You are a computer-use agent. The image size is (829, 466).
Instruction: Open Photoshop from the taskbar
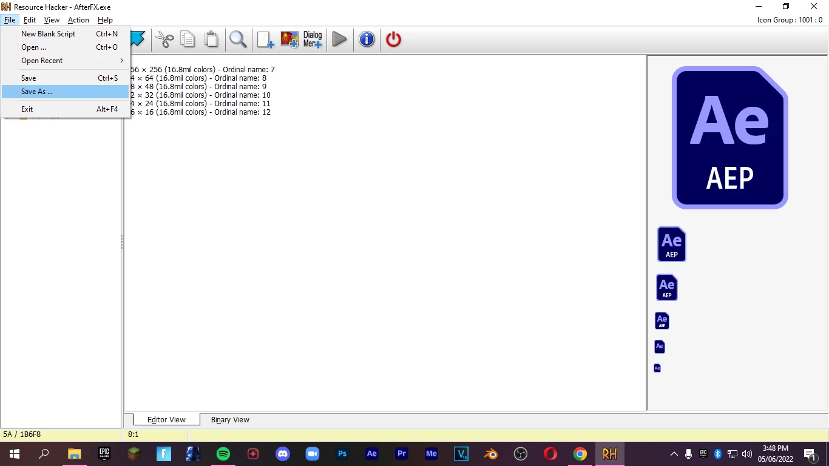pyautogui.click(x=342, y=454)
